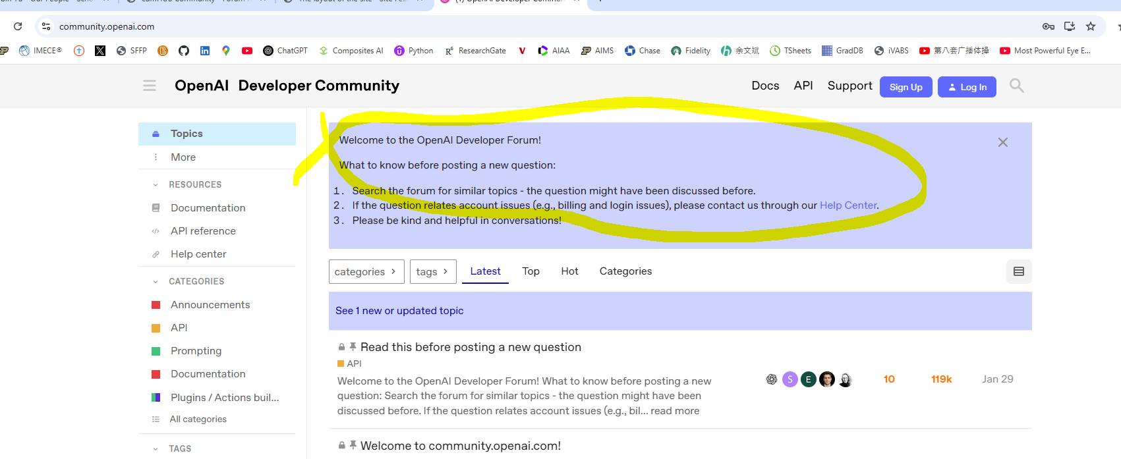The height and width of the screenshot is (459, 1121).
Task: Dismiss the welcome banner with X
Action: click(1003, 142)
